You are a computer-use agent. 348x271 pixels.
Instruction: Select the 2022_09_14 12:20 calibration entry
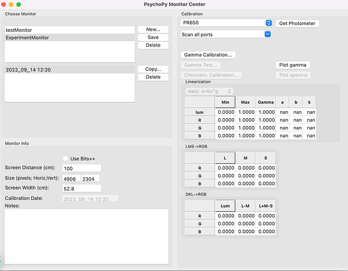(x=69, y=69)
